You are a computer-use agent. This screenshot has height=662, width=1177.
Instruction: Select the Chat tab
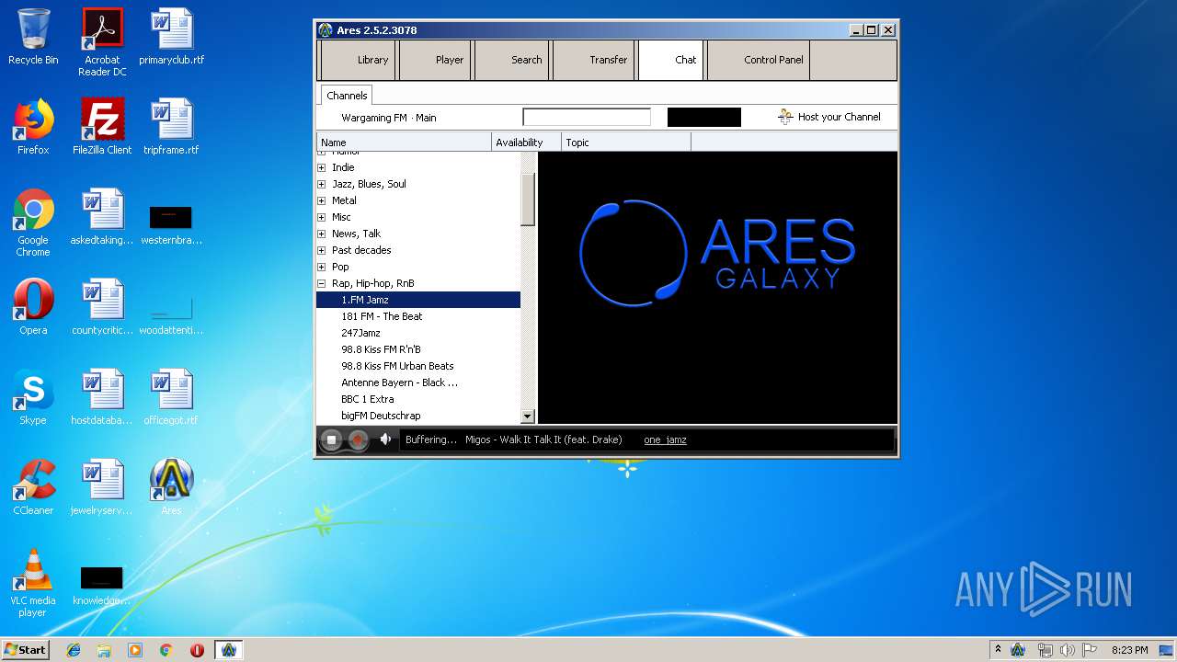coord(671,60)
